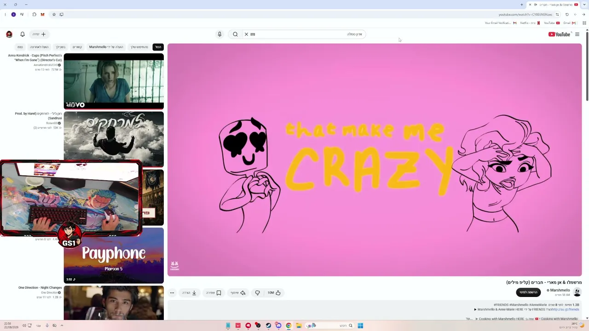Open more actions three-dot menu below video
589x331 pixels.
(x=172, y=293)
